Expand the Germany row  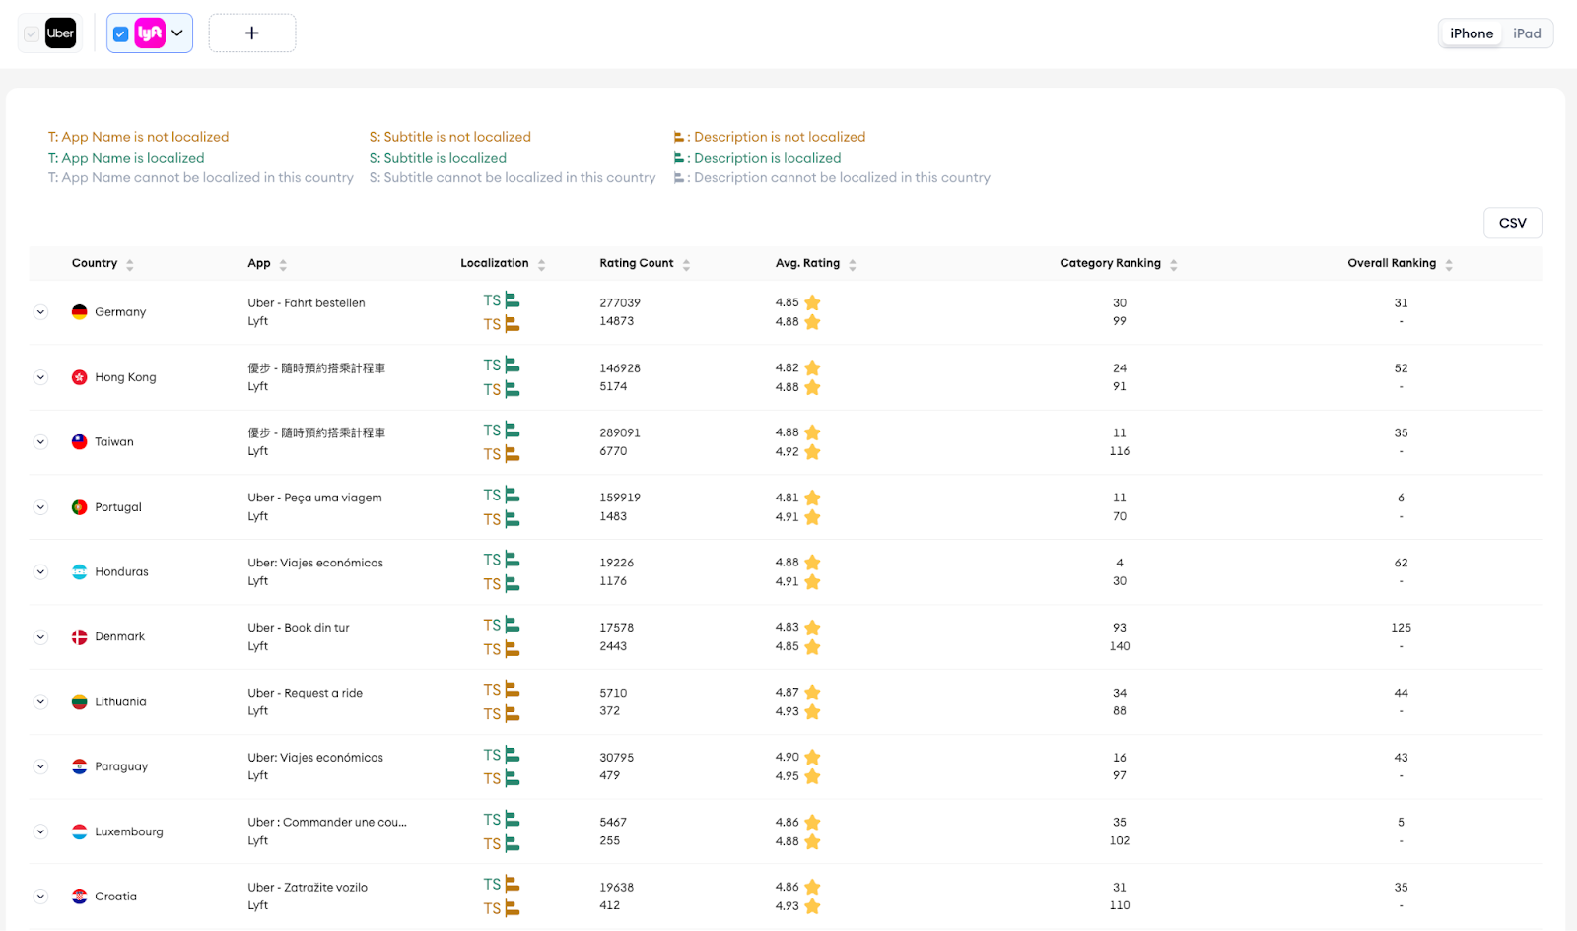[x=40, y=312]
